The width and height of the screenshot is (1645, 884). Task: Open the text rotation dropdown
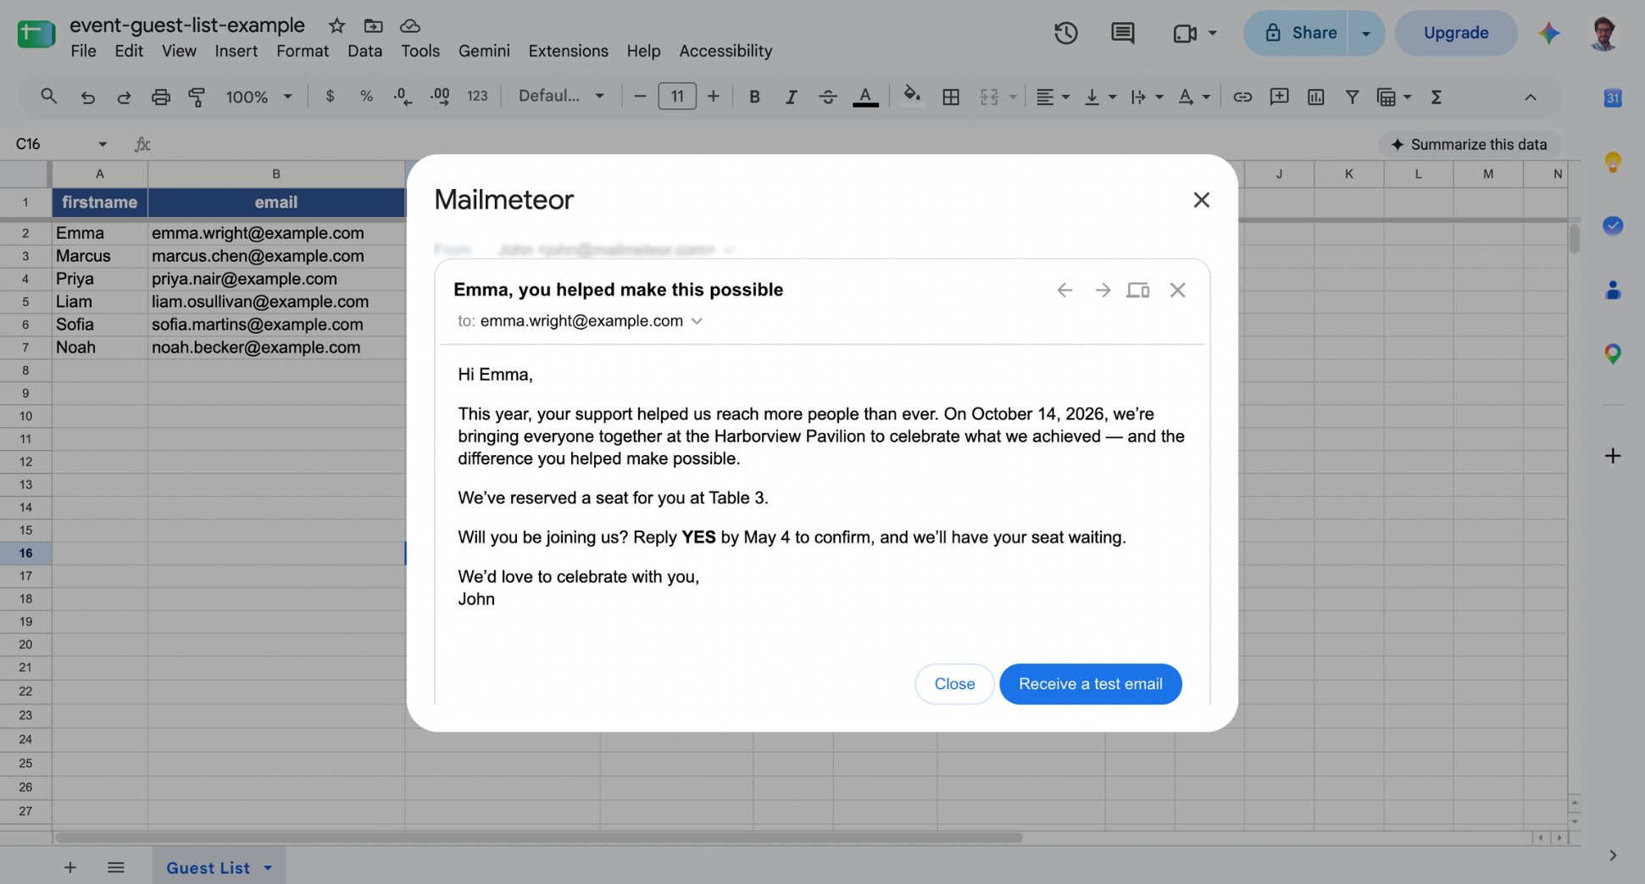coord(1193,97)
